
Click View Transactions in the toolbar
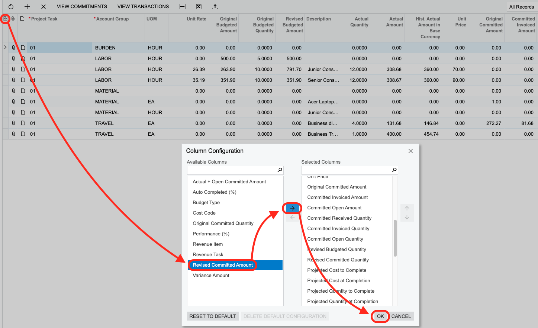[x=143, y=7]
